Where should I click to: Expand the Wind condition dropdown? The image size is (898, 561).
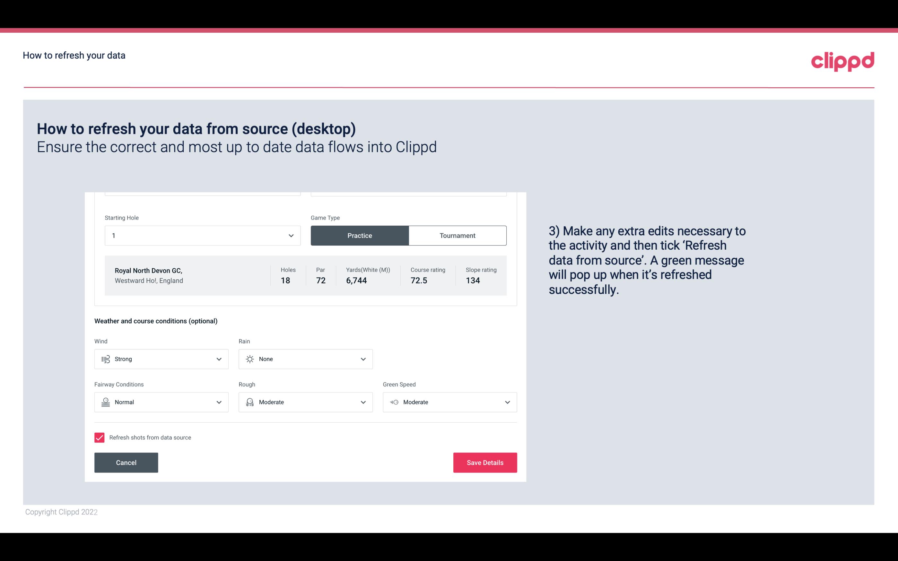(x=219, y=359)
